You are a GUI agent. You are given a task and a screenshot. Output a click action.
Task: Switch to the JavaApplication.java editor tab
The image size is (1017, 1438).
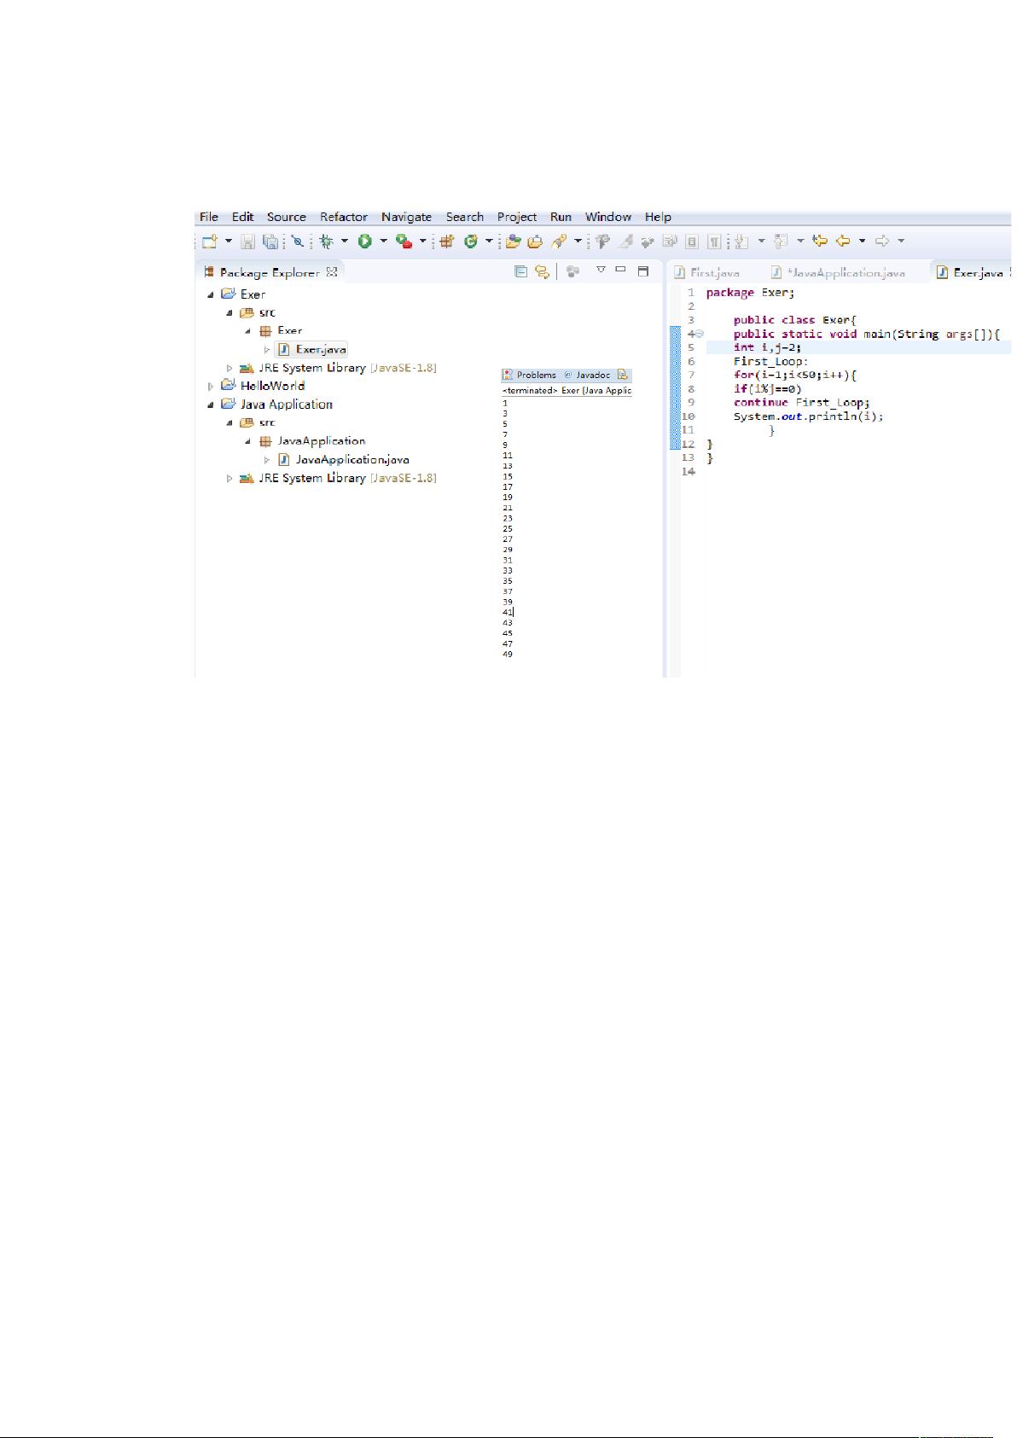[838, 272]
